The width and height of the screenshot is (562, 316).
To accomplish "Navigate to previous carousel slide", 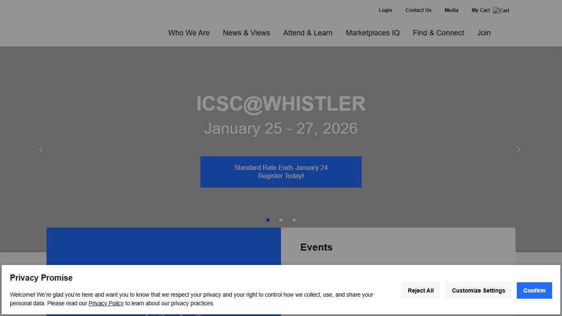I will click(x=40, y=149).
